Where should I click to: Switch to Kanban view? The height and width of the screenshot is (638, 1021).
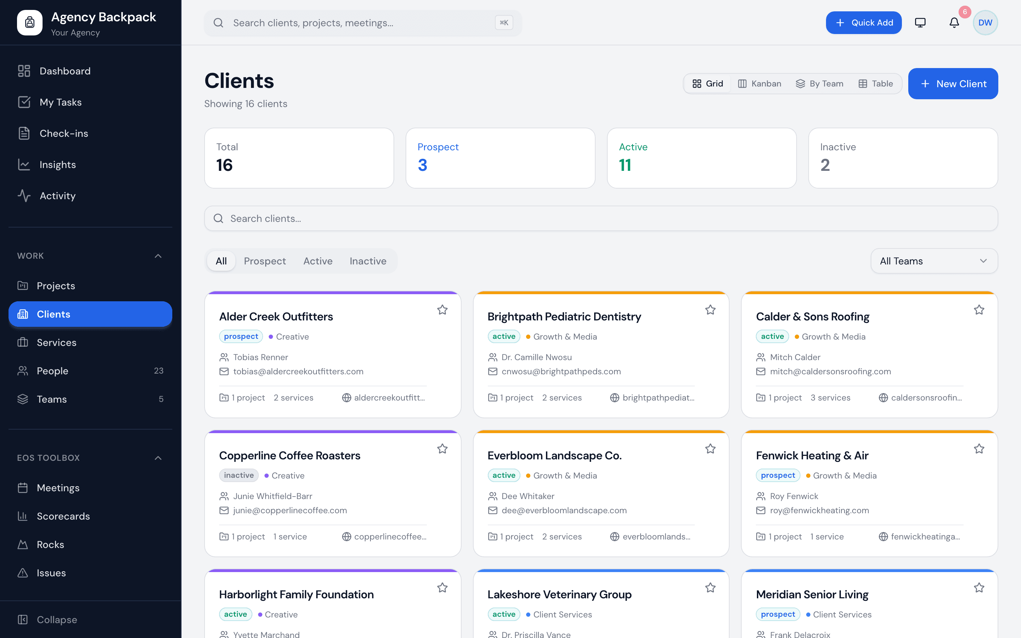[x=759, y=84]
